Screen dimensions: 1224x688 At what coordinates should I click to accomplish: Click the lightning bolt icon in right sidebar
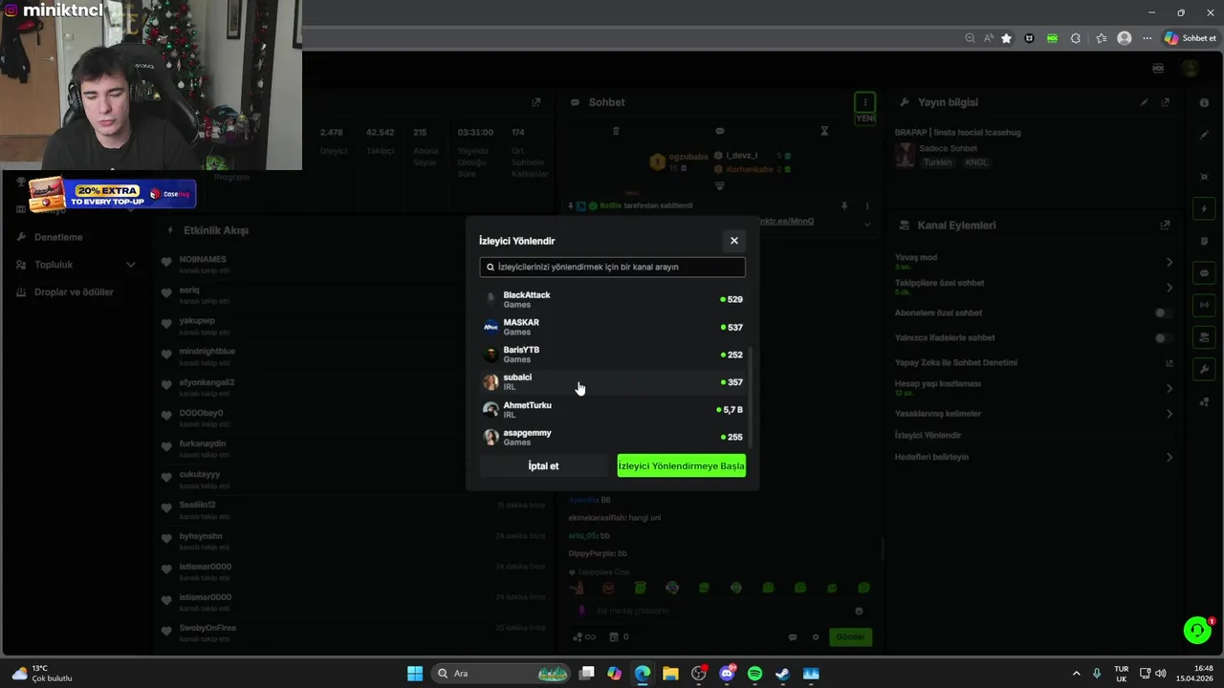pyautogui.click(x=1204, y=208)
